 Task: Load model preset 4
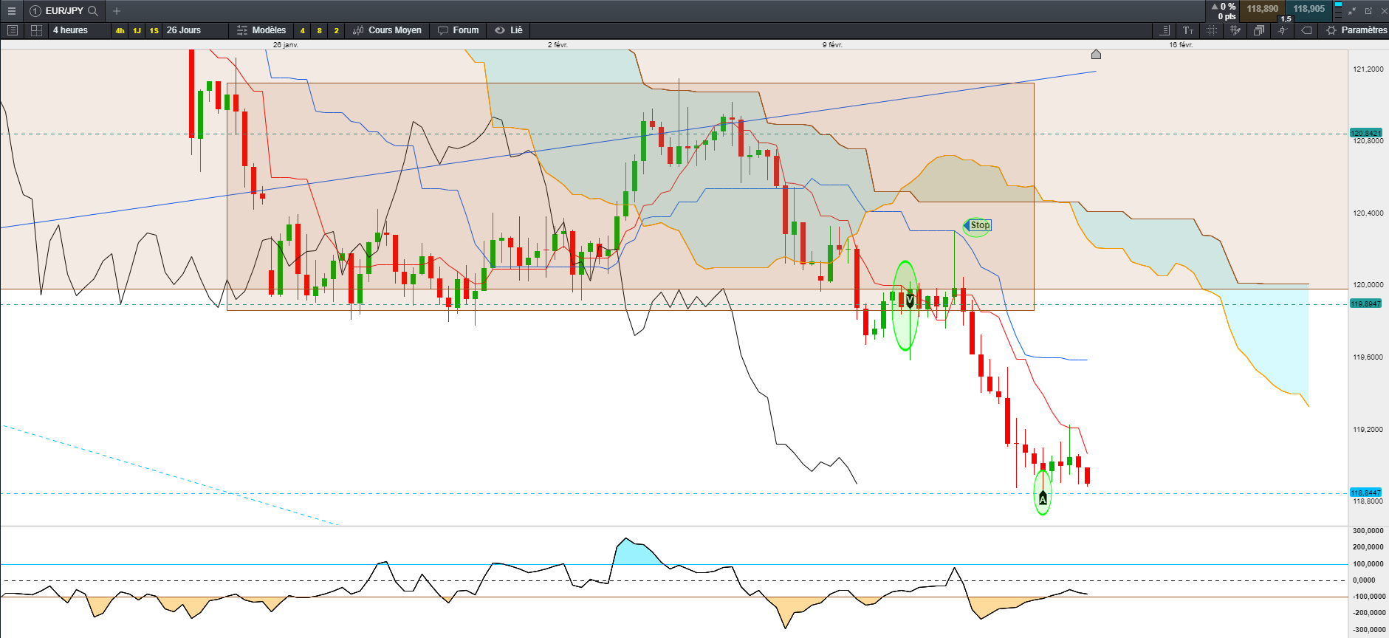click(x=302, y=30)
